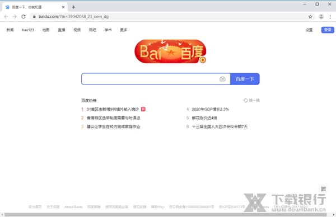Viewport: 336px width, 217px height.
Task: Open hot item 1 about 31省区市
Action: click(113, 109)
